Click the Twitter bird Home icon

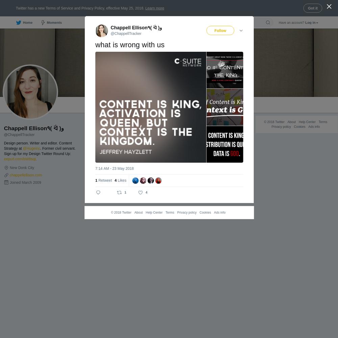[19, 23]
